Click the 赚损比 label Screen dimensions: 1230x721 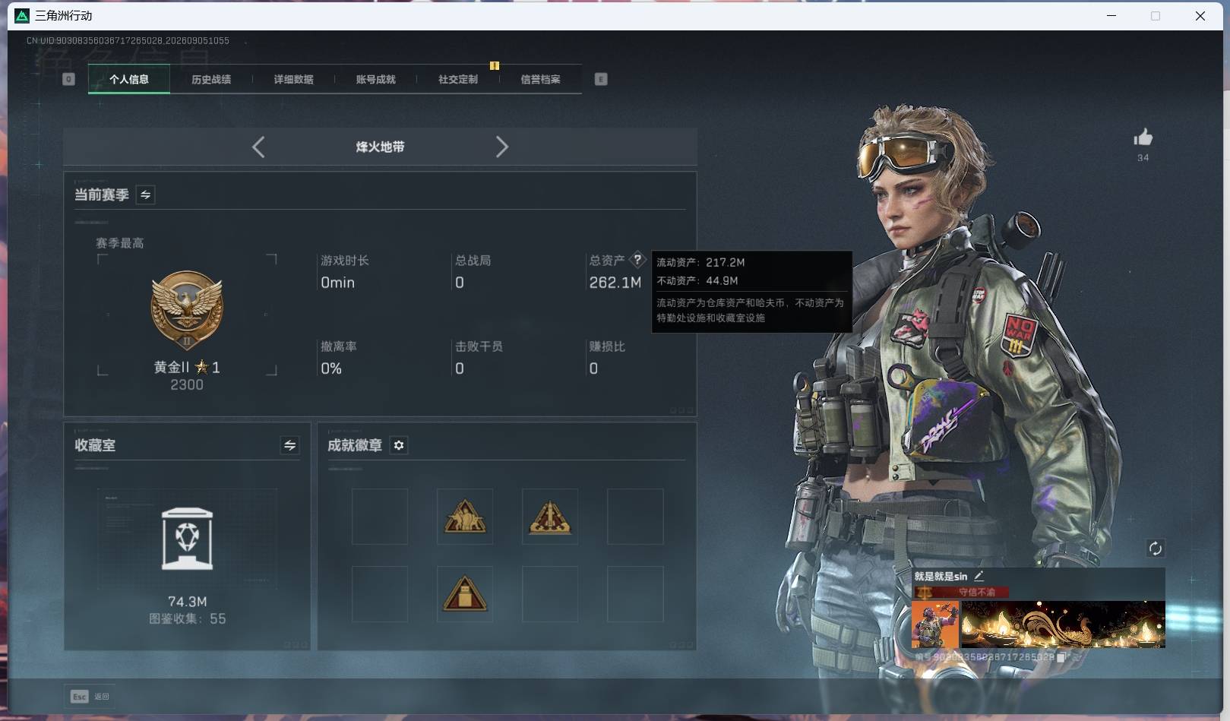(x=607, y=346)
